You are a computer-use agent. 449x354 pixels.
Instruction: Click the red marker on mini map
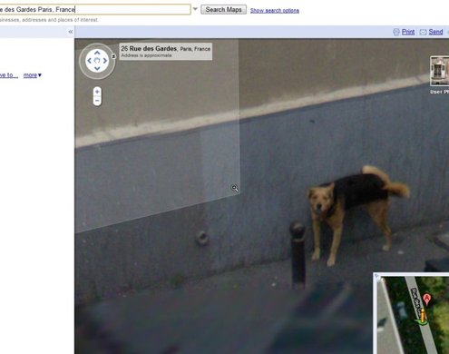[x=426, y=299]
